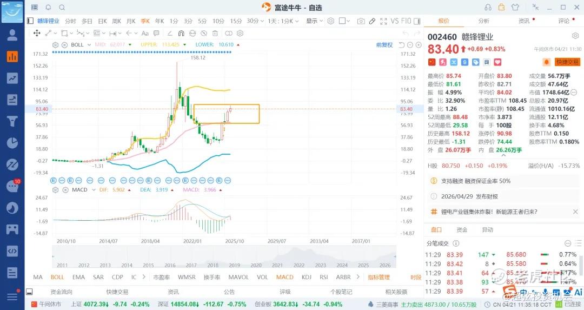Click the 快捷交易 quick trade button
Image resolution: width=584 pixels, height=310 pixels.
(x=567, y=62)
